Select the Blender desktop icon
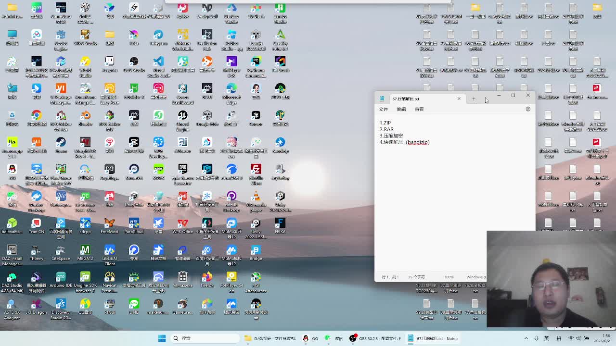This screenshot has height=346, width=616. [x=85, y=116]
